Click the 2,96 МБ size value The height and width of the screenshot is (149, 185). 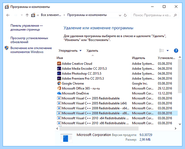pos(145,139)
